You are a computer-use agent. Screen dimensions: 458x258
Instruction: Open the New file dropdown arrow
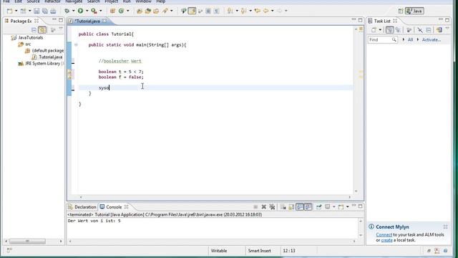coord(16,11)
